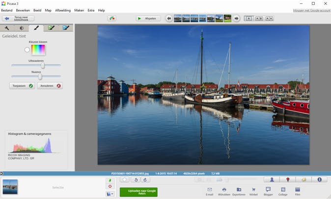Screen dimensions: 331x199
Task: Go to next photo with right arrow
Action: click(236, 19)
